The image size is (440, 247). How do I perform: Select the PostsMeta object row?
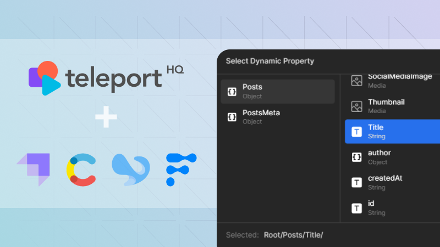tap(278, 117)
